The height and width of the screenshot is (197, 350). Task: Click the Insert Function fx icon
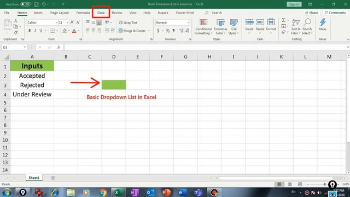pos(59,48)
